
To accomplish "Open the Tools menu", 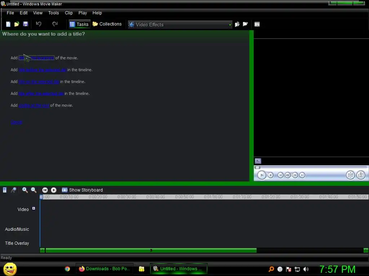I will [x=53, y=13].
